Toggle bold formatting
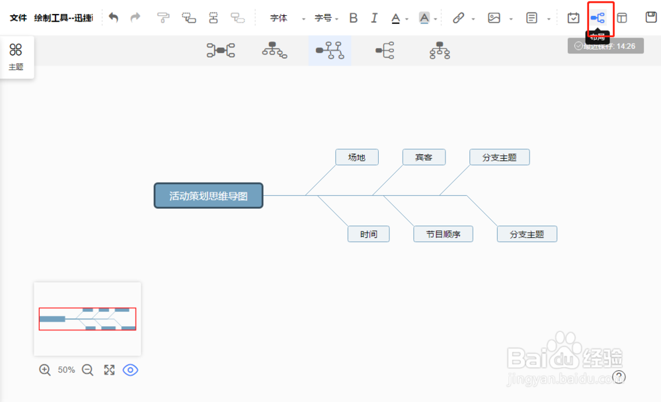This screenshot has height=402, width=661. tap(353, 19)
